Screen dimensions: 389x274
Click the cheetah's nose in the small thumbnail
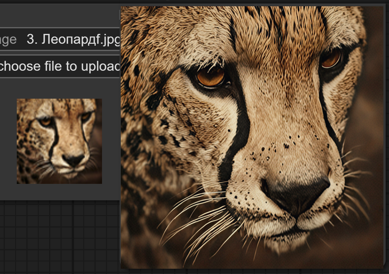click(73, 160)
